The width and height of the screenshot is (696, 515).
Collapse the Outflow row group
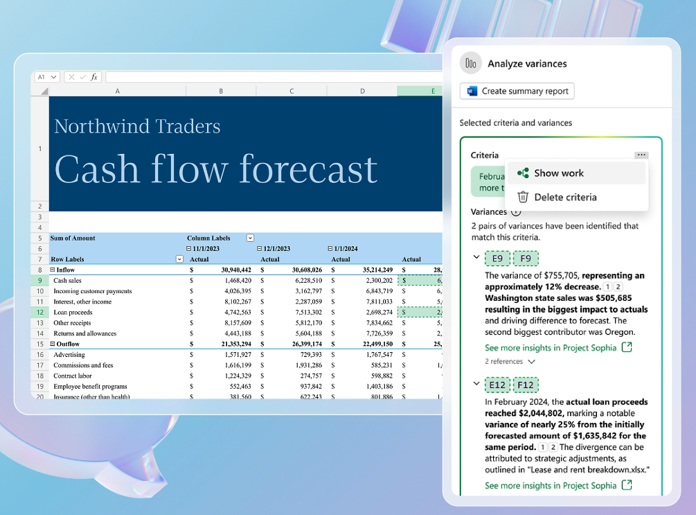tap(53, 344)
